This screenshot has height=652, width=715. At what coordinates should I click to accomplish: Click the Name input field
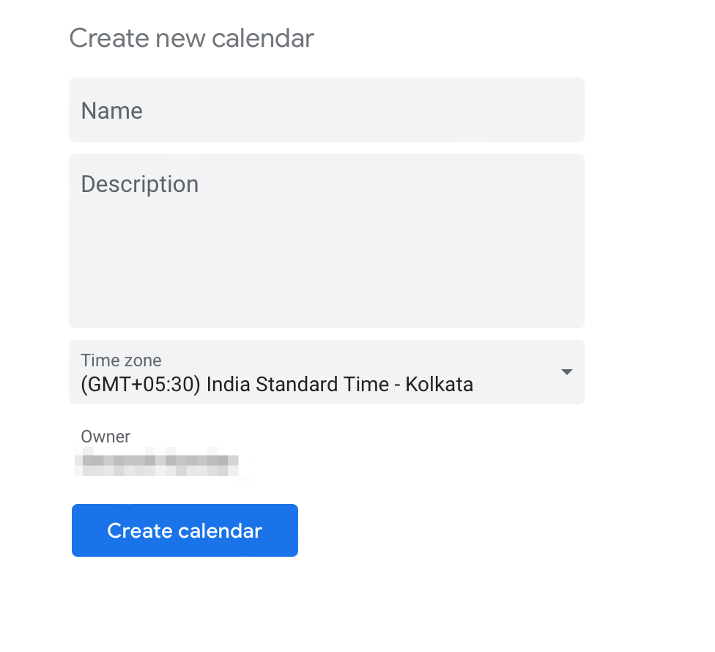[326, 110]
